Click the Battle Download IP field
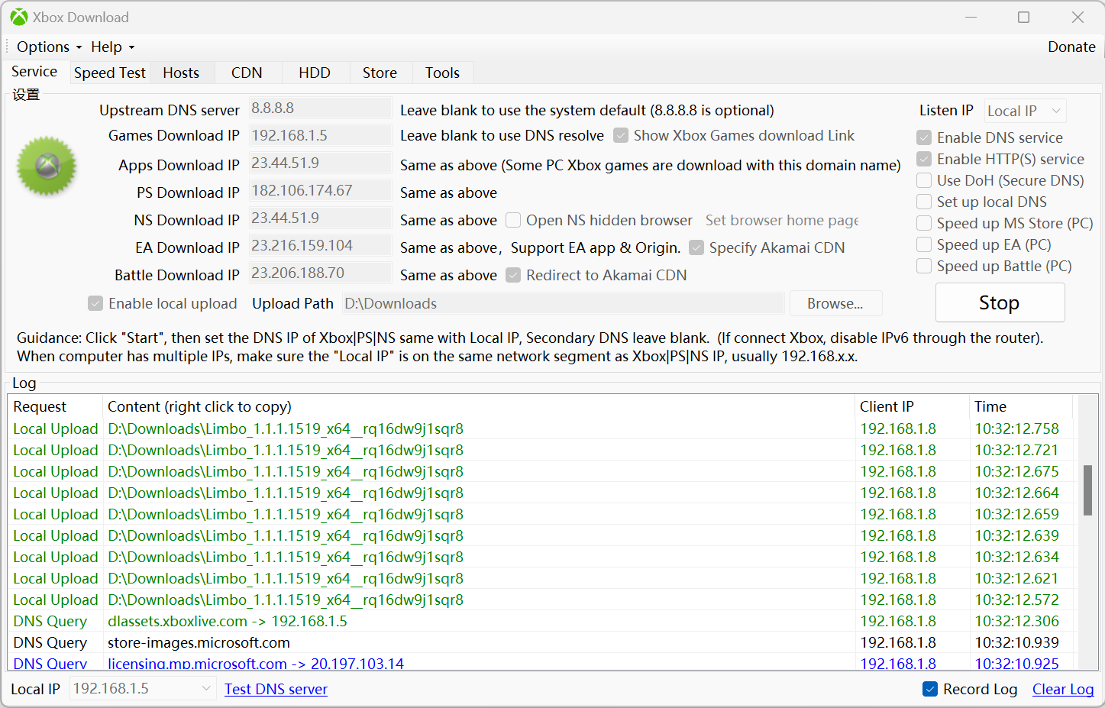This screenshot has width=1105, height=708. (320, 273)
